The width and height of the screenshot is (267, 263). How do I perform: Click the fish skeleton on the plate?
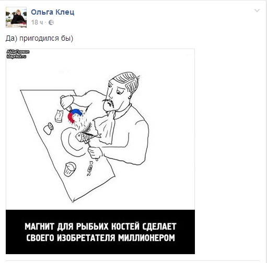[x=88, y=134]
